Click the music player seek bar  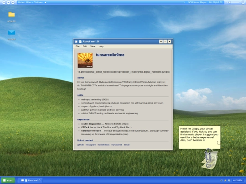pyautogui.click(x=115, y=2)
